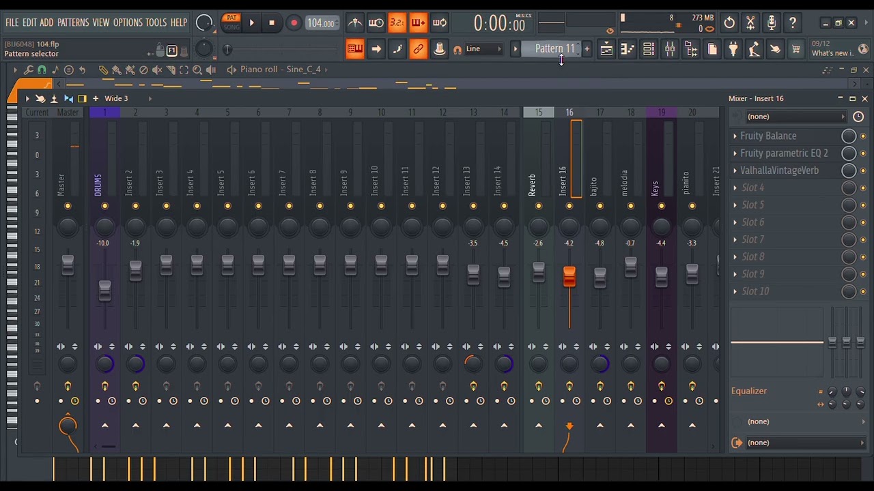This screenshot has height=491, width=874.
Task: Toggle the metronome icon
Action: (x=355, y=23)
